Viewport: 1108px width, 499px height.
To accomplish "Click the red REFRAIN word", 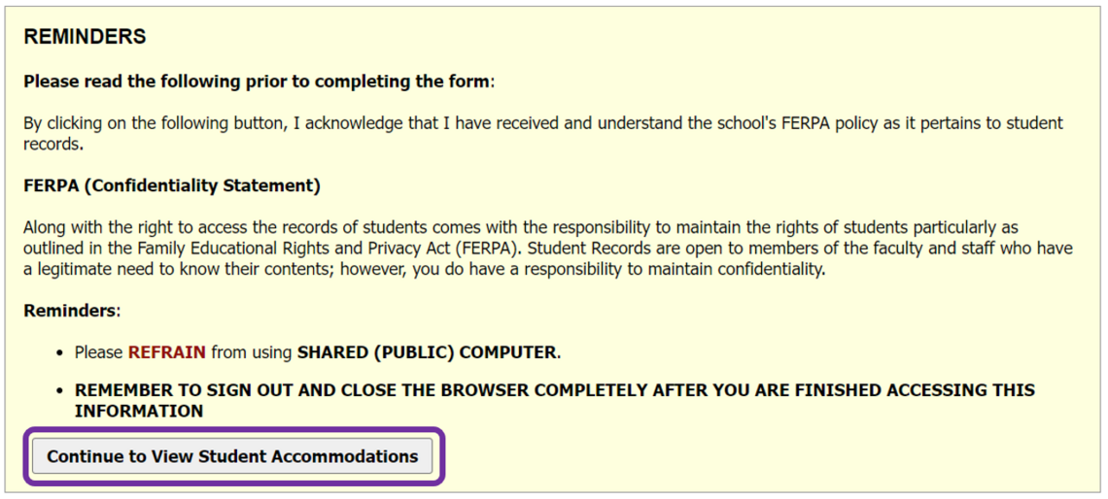I will click(167, 351).
